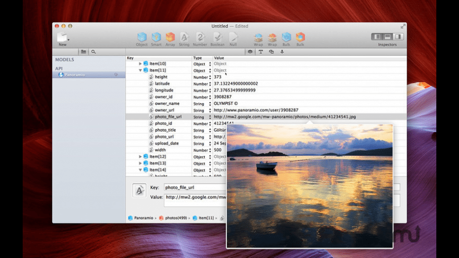
Task: Click the Smart toolbar icon
Action: pyautogui.click(x=156, y=37)
